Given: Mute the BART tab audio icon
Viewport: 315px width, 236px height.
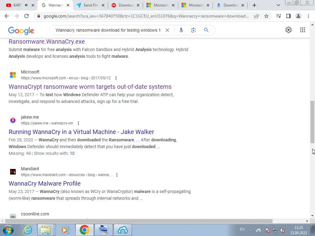Looking at the screenshot, I should point(26,5).
